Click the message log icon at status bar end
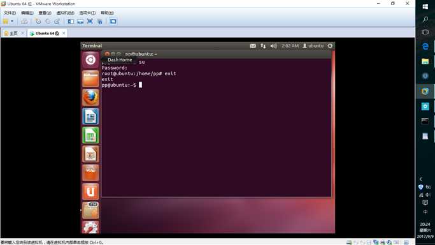The image size is (435, 245). click(406, 242)
